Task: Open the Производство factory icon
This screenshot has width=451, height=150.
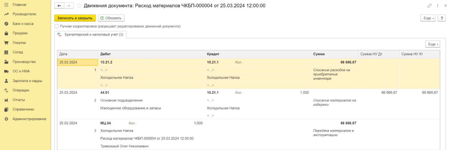Action: tap(6, 62)
